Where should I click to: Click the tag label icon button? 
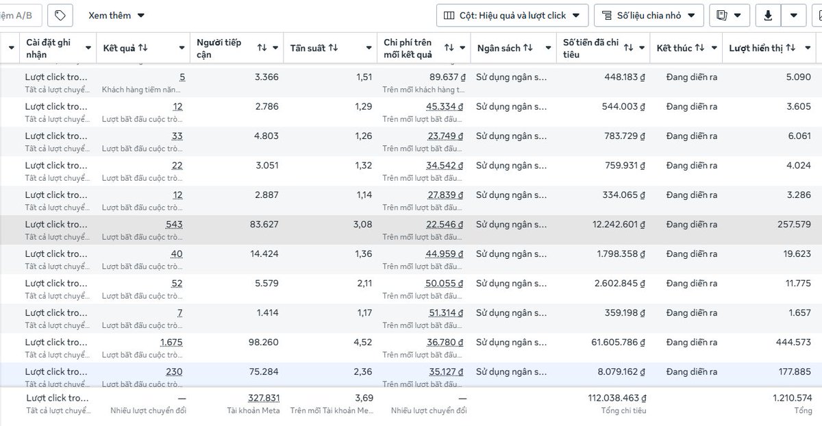click(x=60, y=15)
